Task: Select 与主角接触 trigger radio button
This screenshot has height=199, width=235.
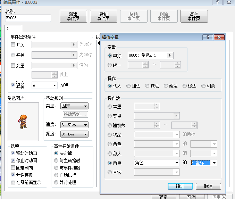Action: 56,160
